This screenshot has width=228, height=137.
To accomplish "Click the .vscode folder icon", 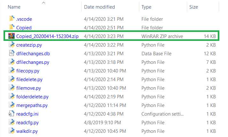I will click(x=11, y=19).
